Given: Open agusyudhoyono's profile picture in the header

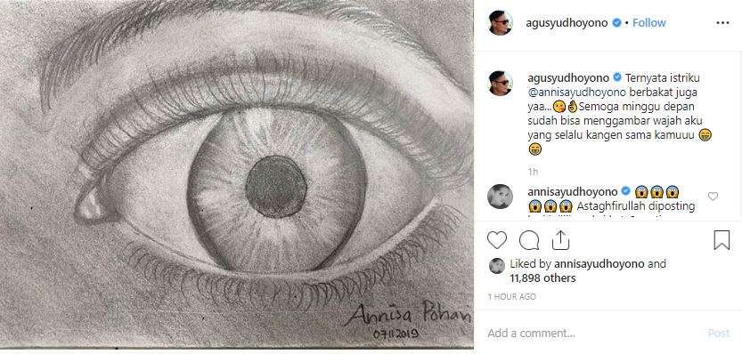Looking at the screenshot, I should 501,23.
